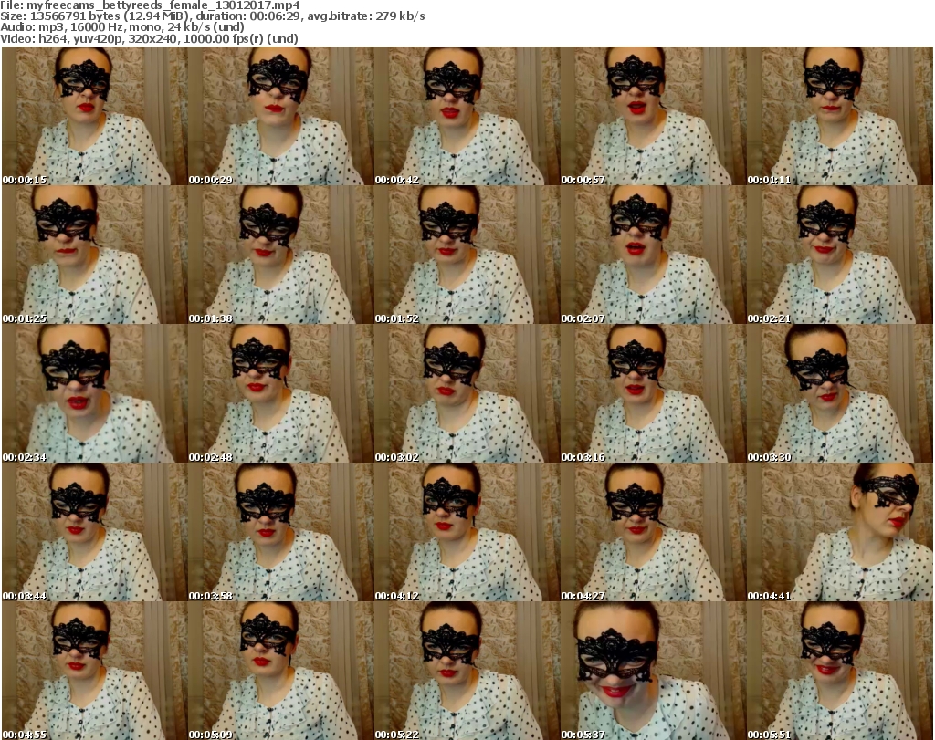Select the thumbnail frame stamped 00:01:11

840,116
